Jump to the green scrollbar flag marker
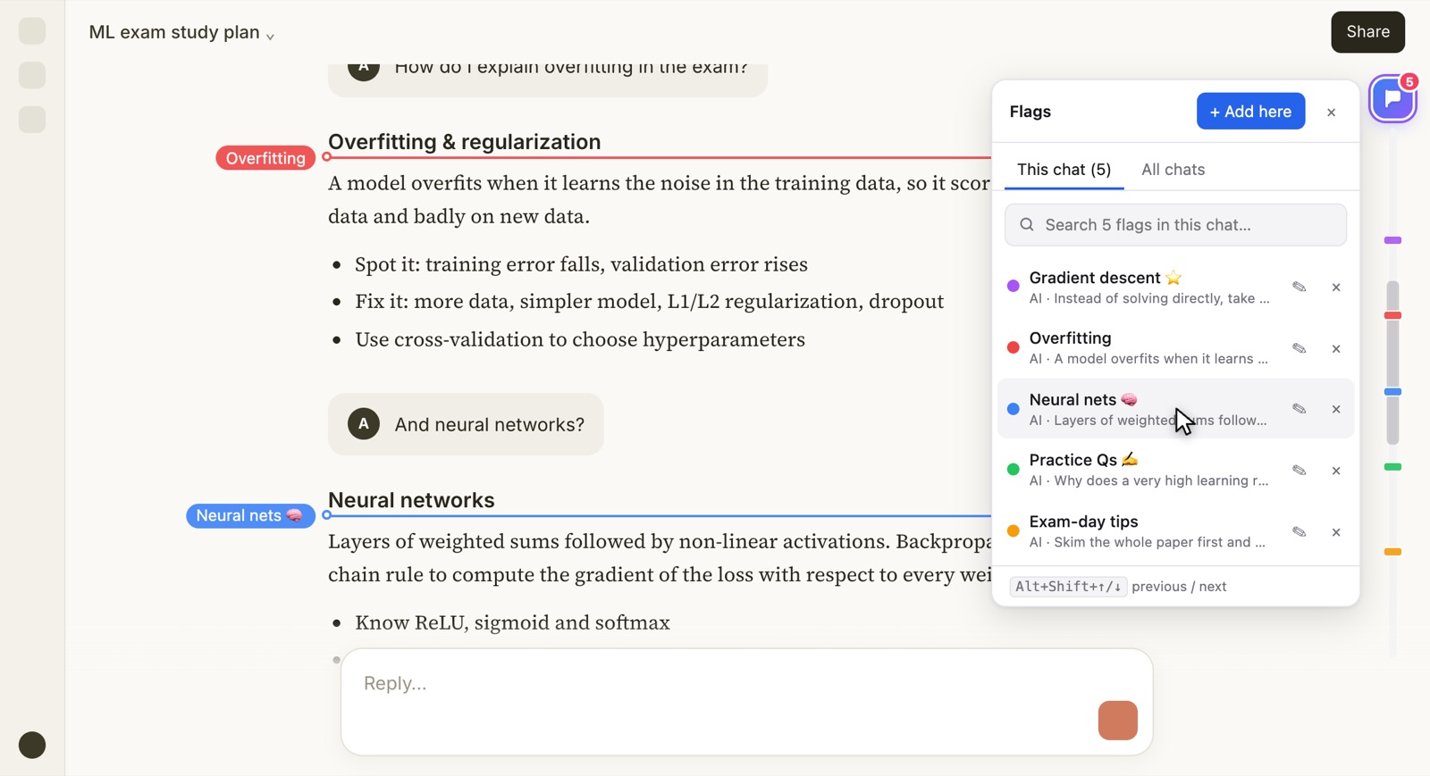Screen dimensions: 1430x776 pyautogui.click(x=1392, y=467)
